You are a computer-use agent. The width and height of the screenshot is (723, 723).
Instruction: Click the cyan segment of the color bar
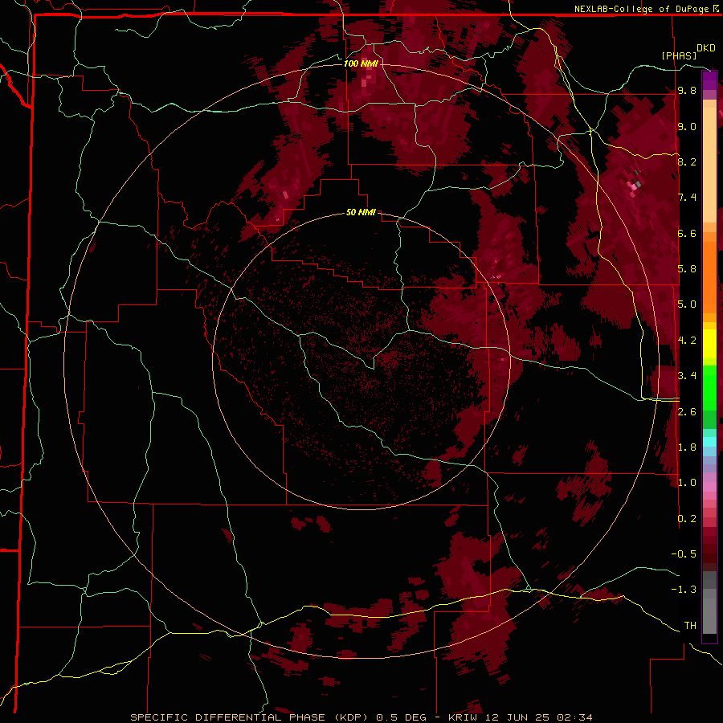(x=709, y=441)
